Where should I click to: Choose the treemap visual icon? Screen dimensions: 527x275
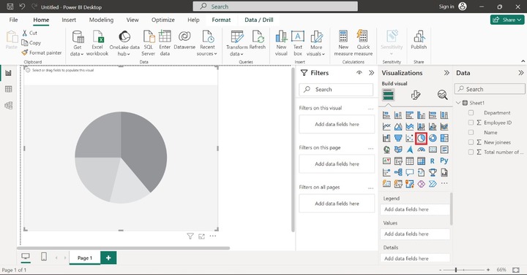point(444,138)
